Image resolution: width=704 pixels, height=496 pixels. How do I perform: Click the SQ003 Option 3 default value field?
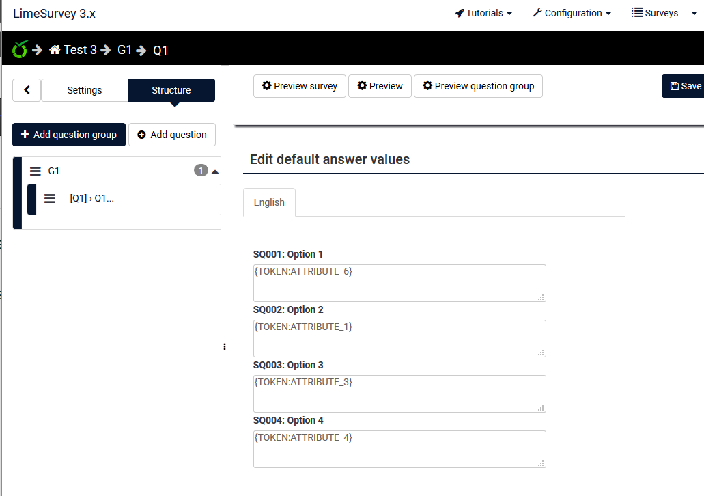(x=399, y=394)
